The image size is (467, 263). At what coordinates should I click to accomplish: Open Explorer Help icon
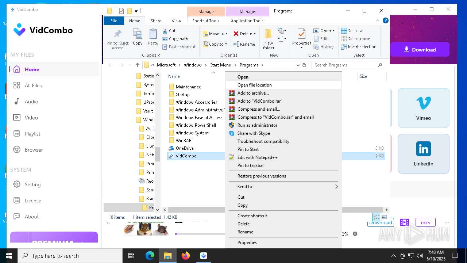[385, 21]
